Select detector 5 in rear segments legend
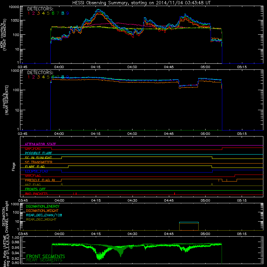 48,77
